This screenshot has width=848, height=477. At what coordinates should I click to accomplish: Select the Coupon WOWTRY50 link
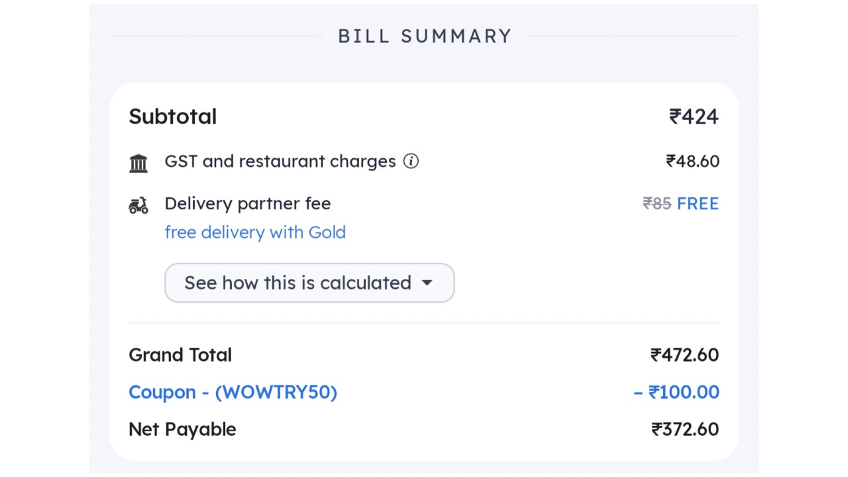pos(233,392)
